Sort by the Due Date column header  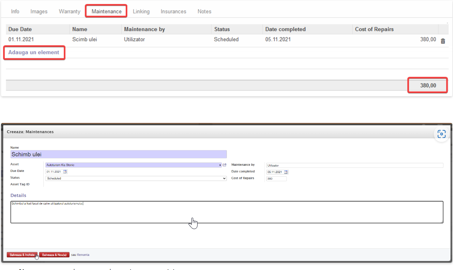(20, 29)
